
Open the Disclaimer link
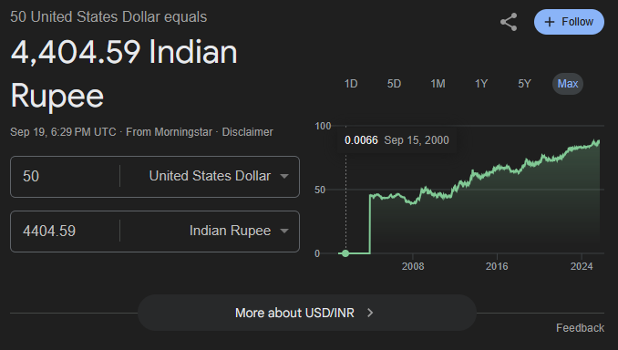[x=248, y=132]
